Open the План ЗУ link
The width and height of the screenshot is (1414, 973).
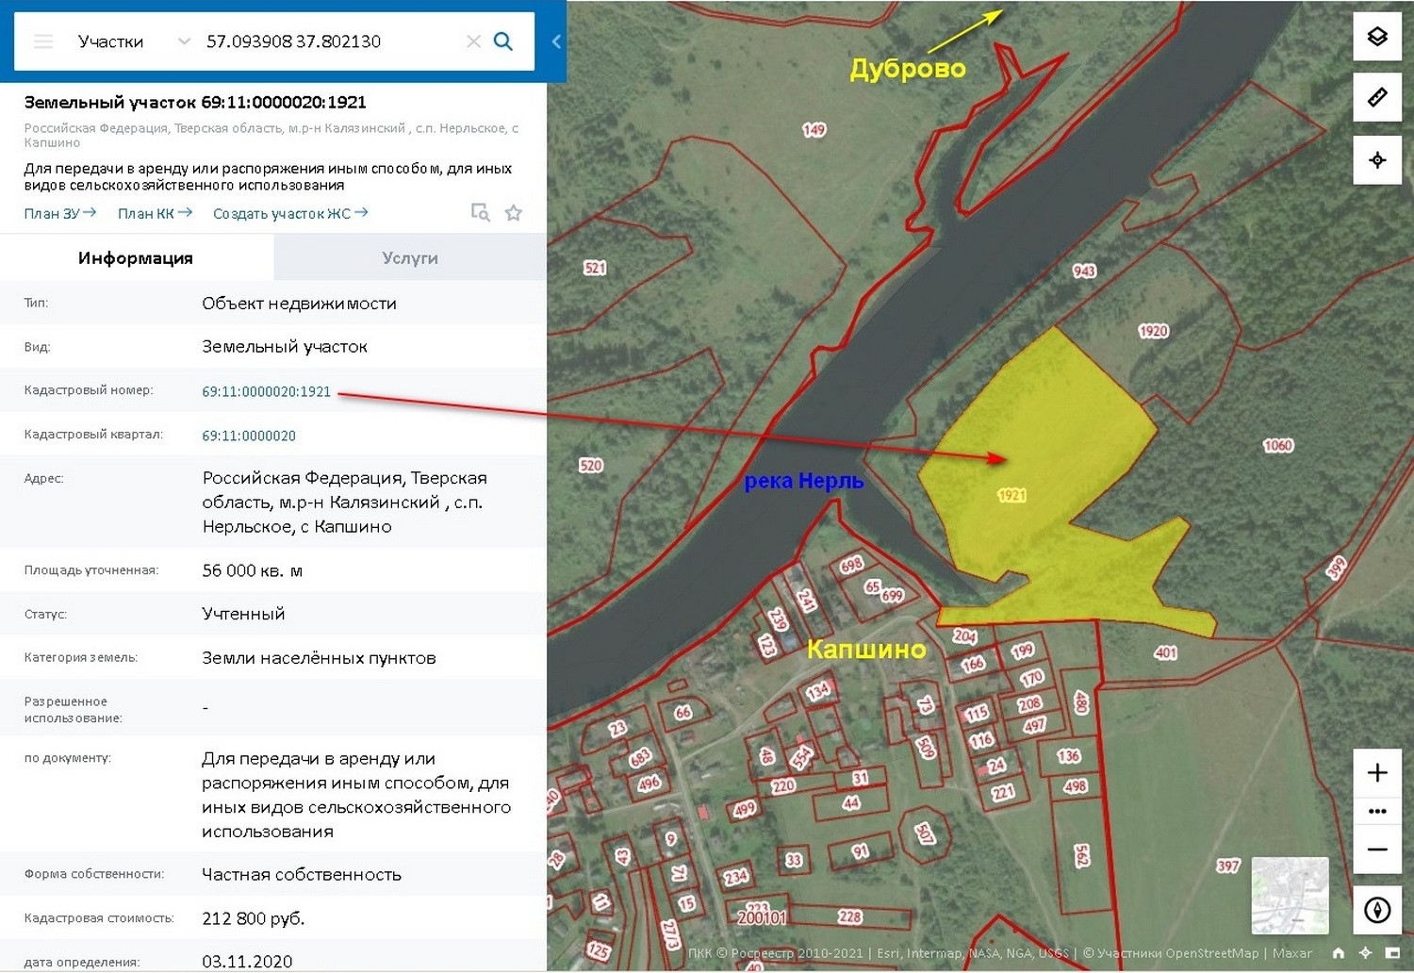click(60, 213)
